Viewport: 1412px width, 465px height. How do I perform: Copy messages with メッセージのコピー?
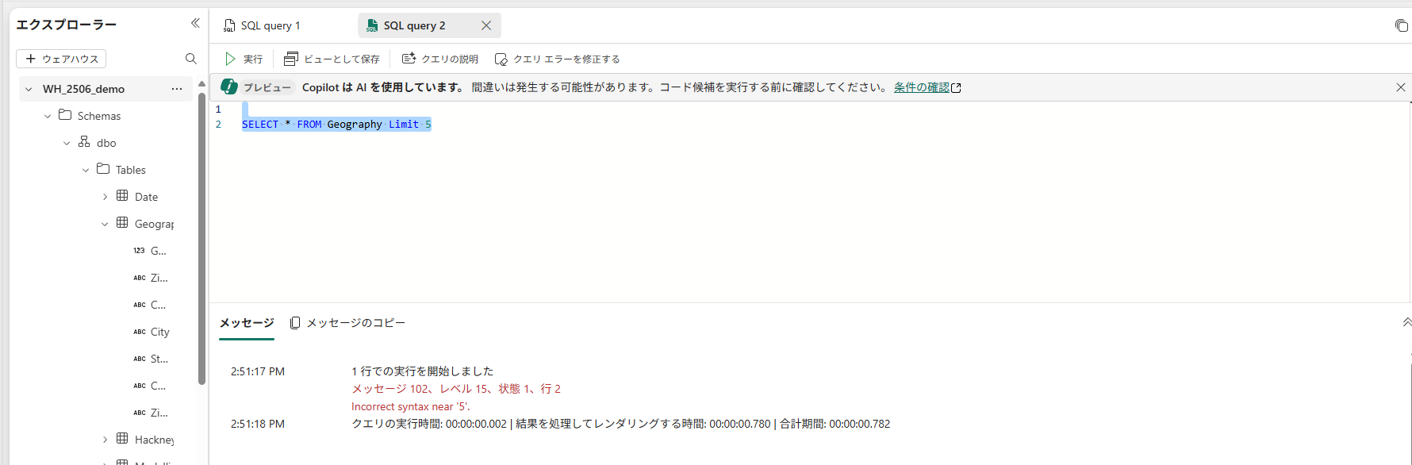pos(347,323)
